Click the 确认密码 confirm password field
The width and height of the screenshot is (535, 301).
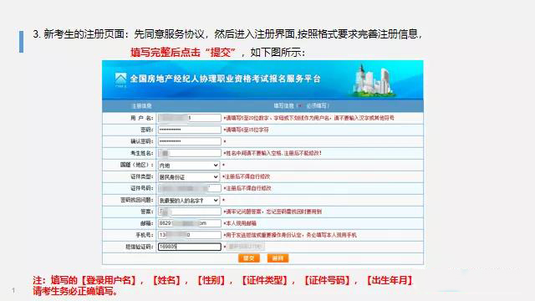point(190,141)
